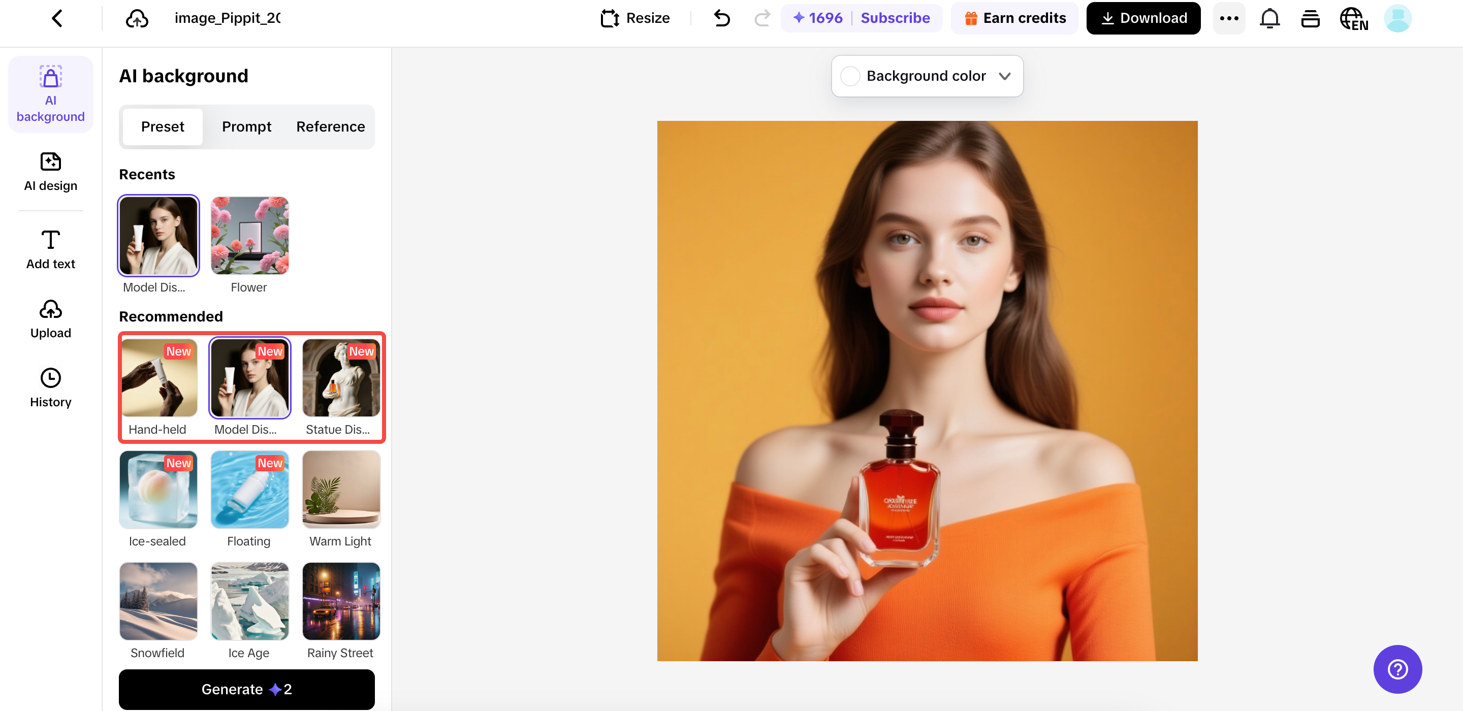Image resolution: width=1463 pixels, height=711 pixels.
Task: Click the Generate button
Action: [246, 689]
